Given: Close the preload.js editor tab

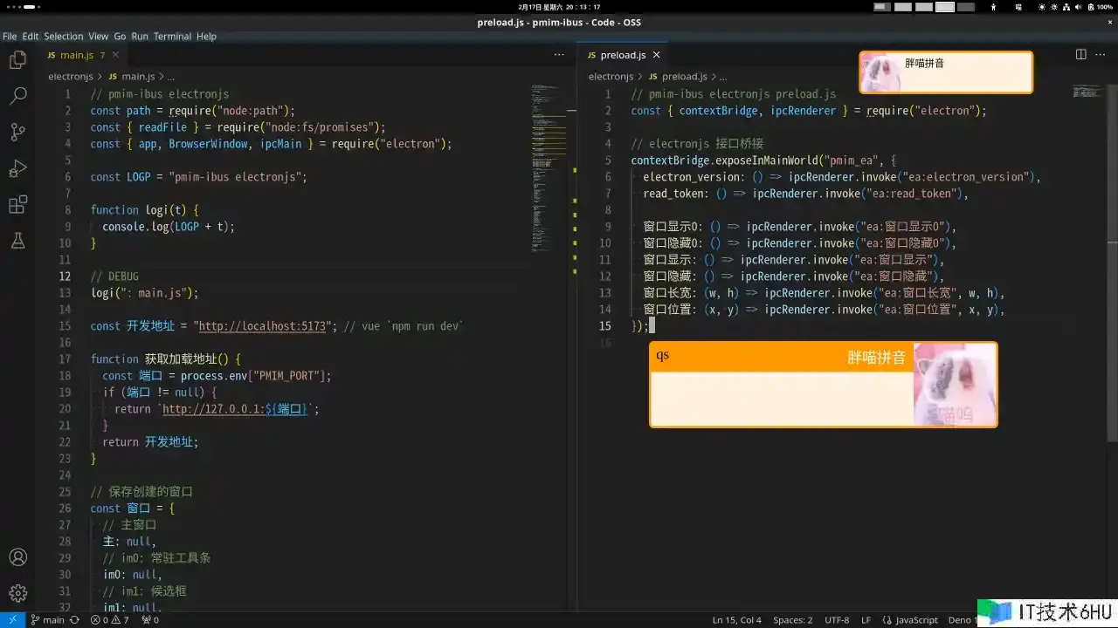Looking at the screenshot, I should 657,55.
